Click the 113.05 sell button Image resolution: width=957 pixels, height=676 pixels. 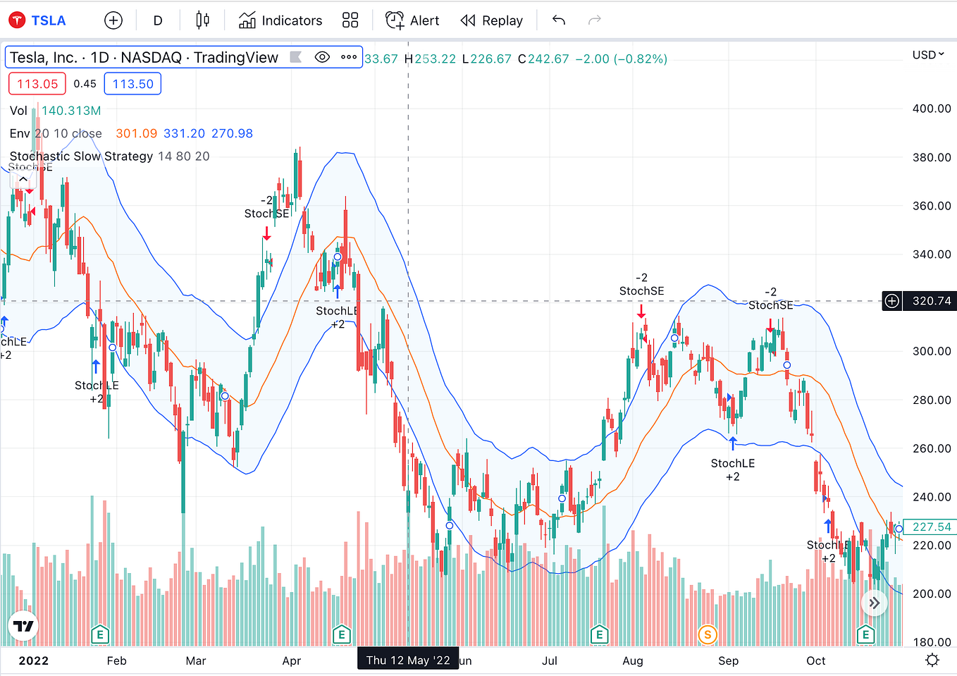point(37,83)
